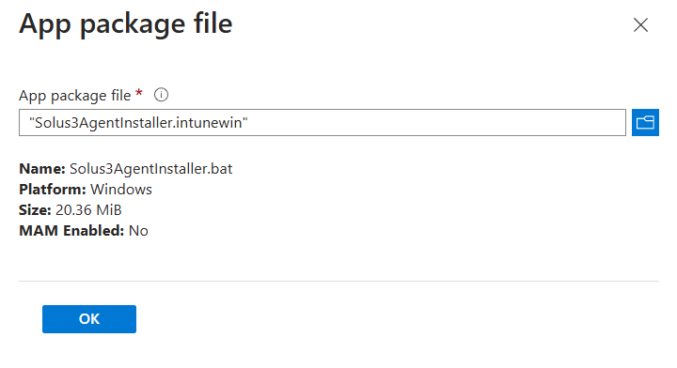Click the info icon beside App package file
The width and height of the screenshot is (677, 368).
(x=161, y=95)
